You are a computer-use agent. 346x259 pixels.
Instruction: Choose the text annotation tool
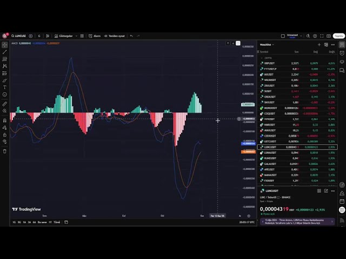point(5,87)
